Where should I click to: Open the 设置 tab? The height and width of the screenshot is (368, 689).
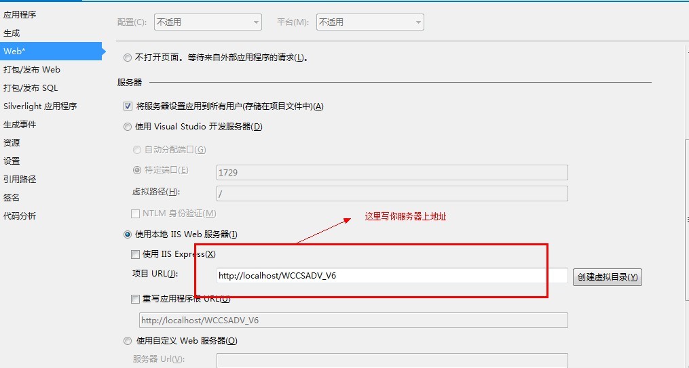[x=12, y=161]
